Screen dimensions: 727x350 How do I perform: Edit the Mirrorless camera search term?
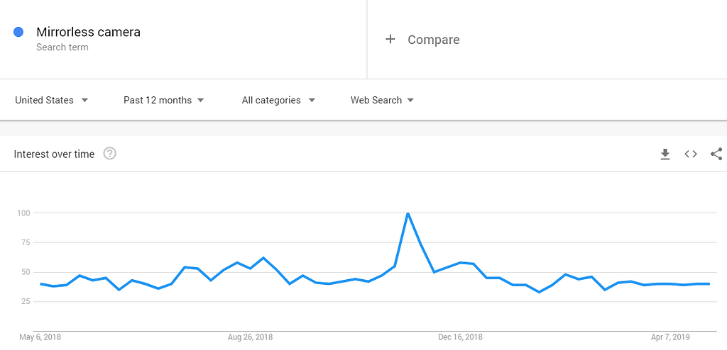coord(88,32)
